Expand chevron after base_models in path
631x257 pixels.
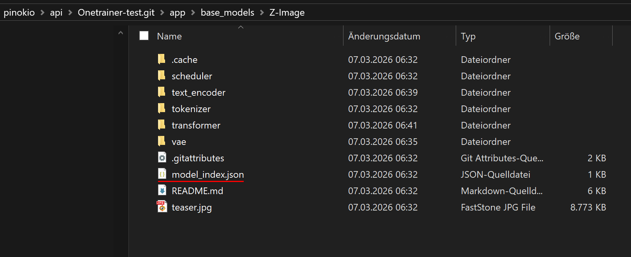pos(262,12)
